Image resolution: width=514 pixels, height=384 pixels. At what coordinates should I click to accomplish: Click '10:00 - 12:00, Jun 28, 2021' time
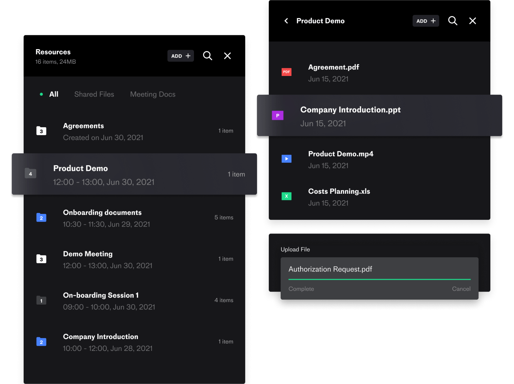[108, 348]
